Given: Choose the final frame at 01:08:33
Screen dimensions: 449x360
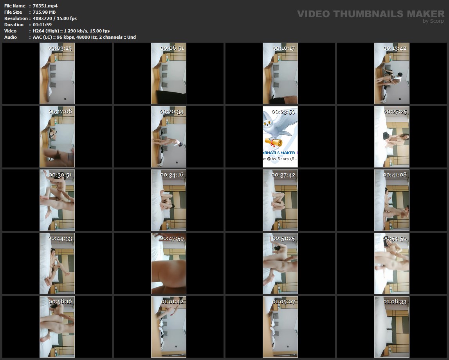Looking at the screenshot, I should coord(391,327).
